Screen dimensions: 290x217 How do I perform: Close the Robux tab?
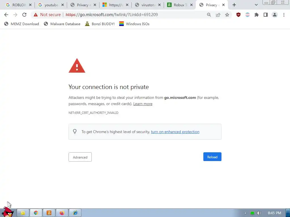coord(191,5)
